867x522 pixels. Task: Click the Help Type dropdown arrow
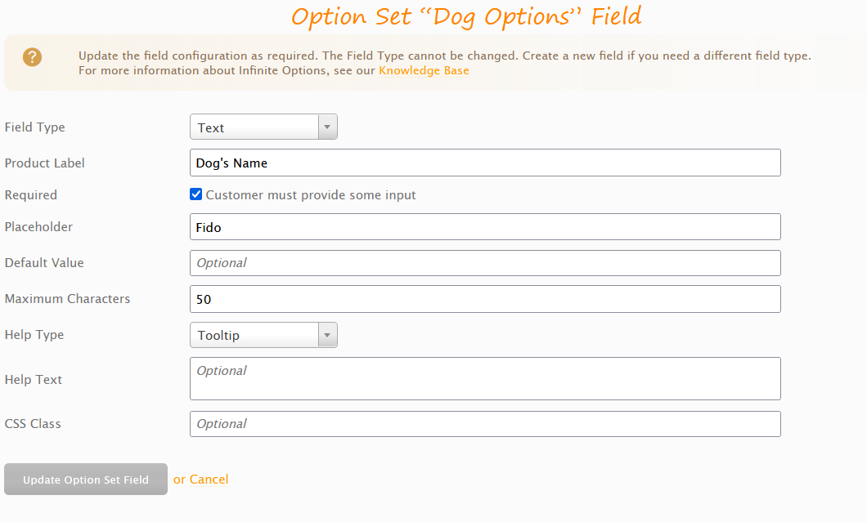tap(327, 335)
